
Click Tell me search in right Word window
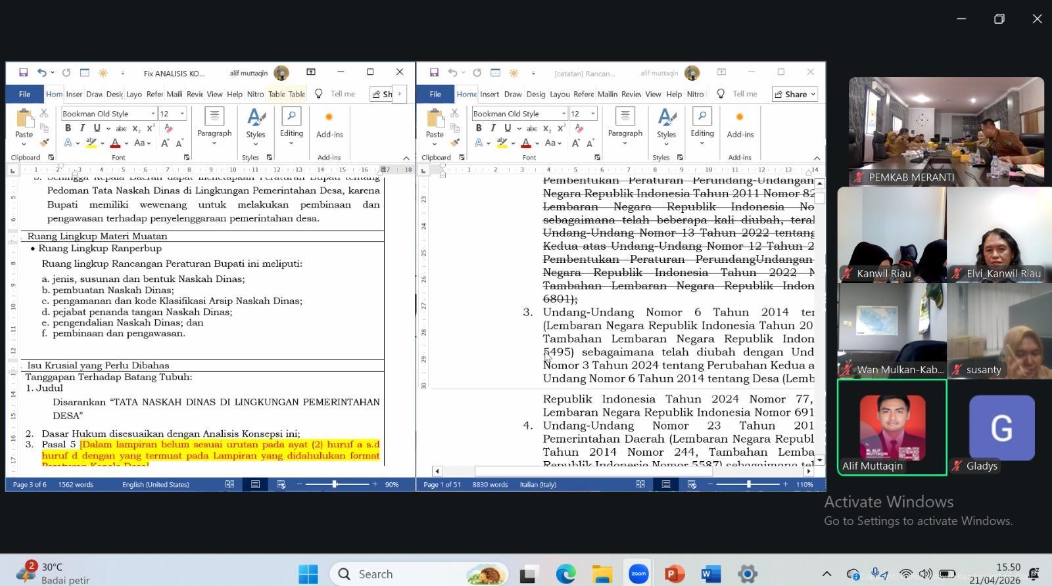tap(744, 94)
